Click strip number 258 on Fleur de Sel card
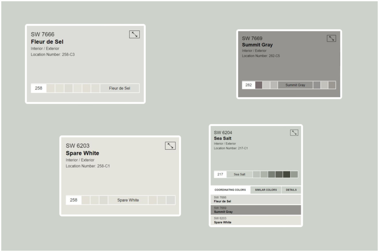The image size is (379, 252). tap(39, 88)
